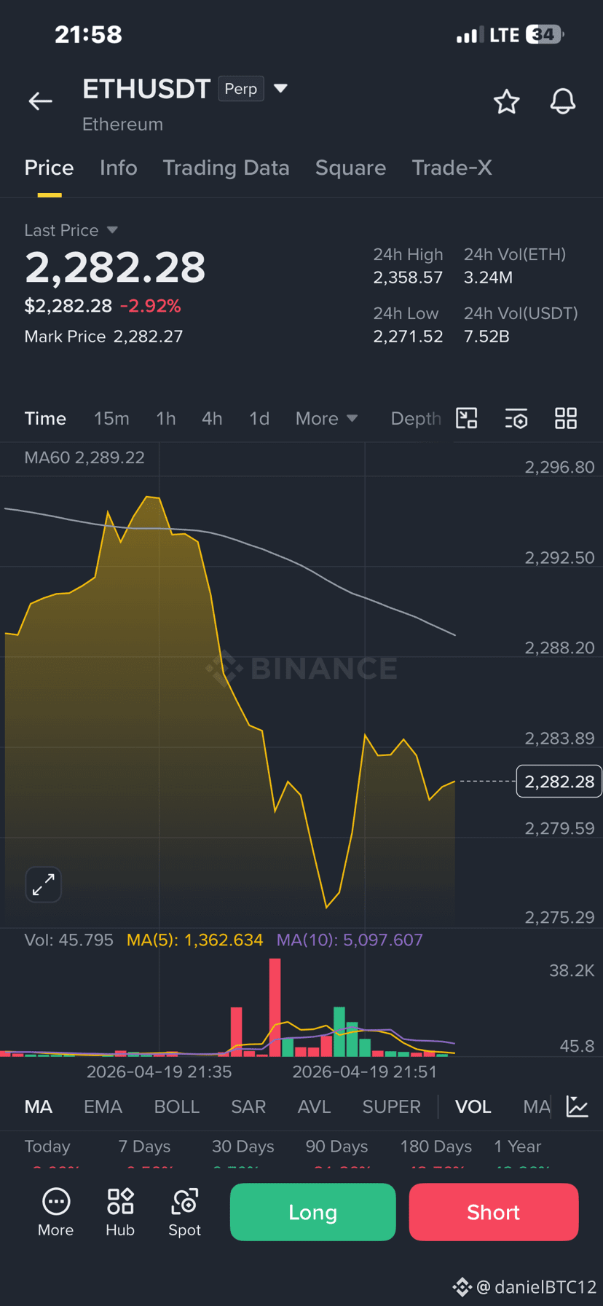
Task: Switch to the Price tab
Action: pos(49,168)
